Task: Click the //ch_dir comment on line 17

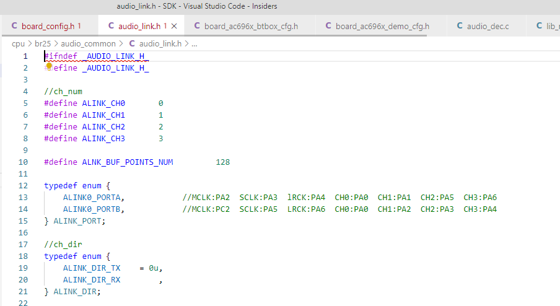Action: point(63,245)
